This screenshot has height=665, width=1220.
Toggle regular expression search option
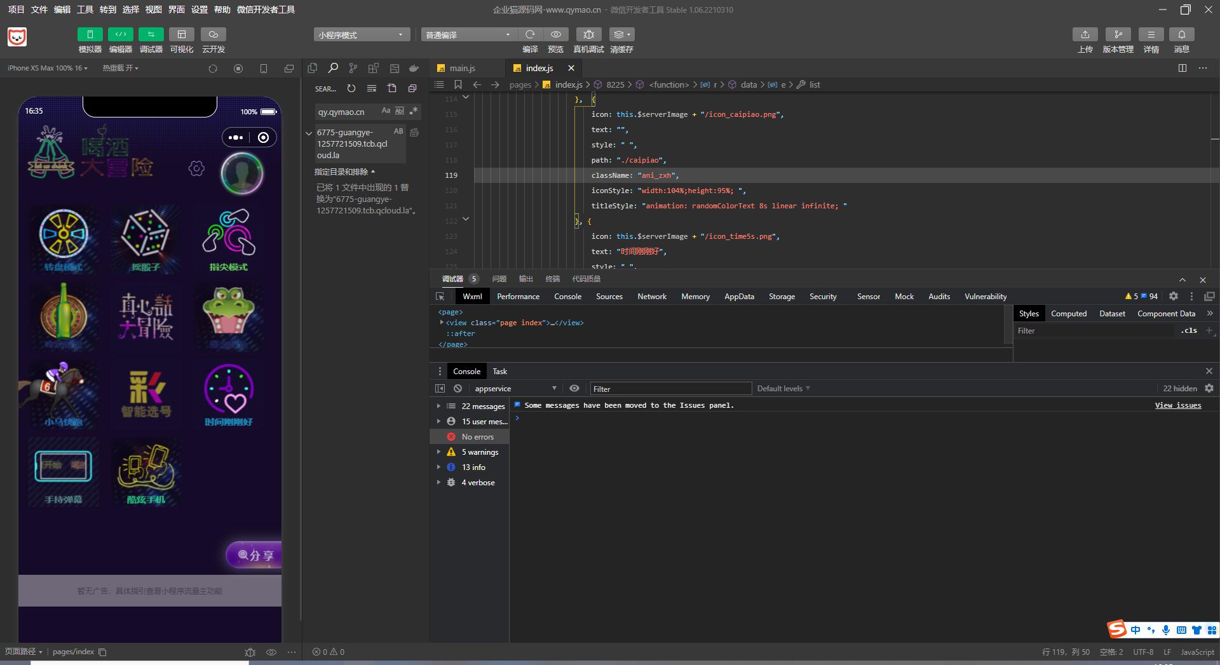coord(414,111)
